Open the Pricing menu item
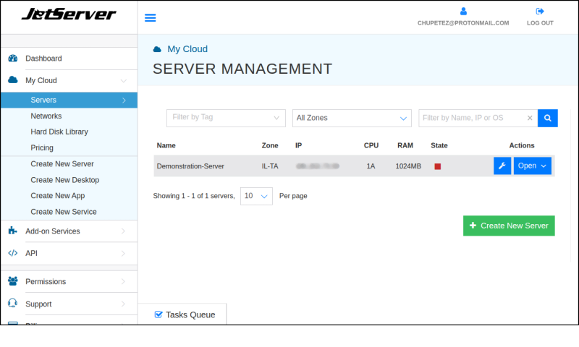Image resolution: width=579 pixels, height=347 pixels. 42,148
